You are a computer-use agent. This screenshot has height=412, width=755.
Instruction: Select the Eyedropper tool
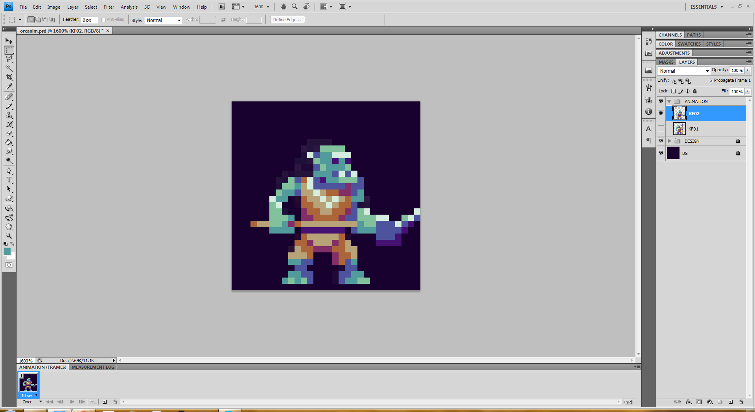click(x=9, y=86)
